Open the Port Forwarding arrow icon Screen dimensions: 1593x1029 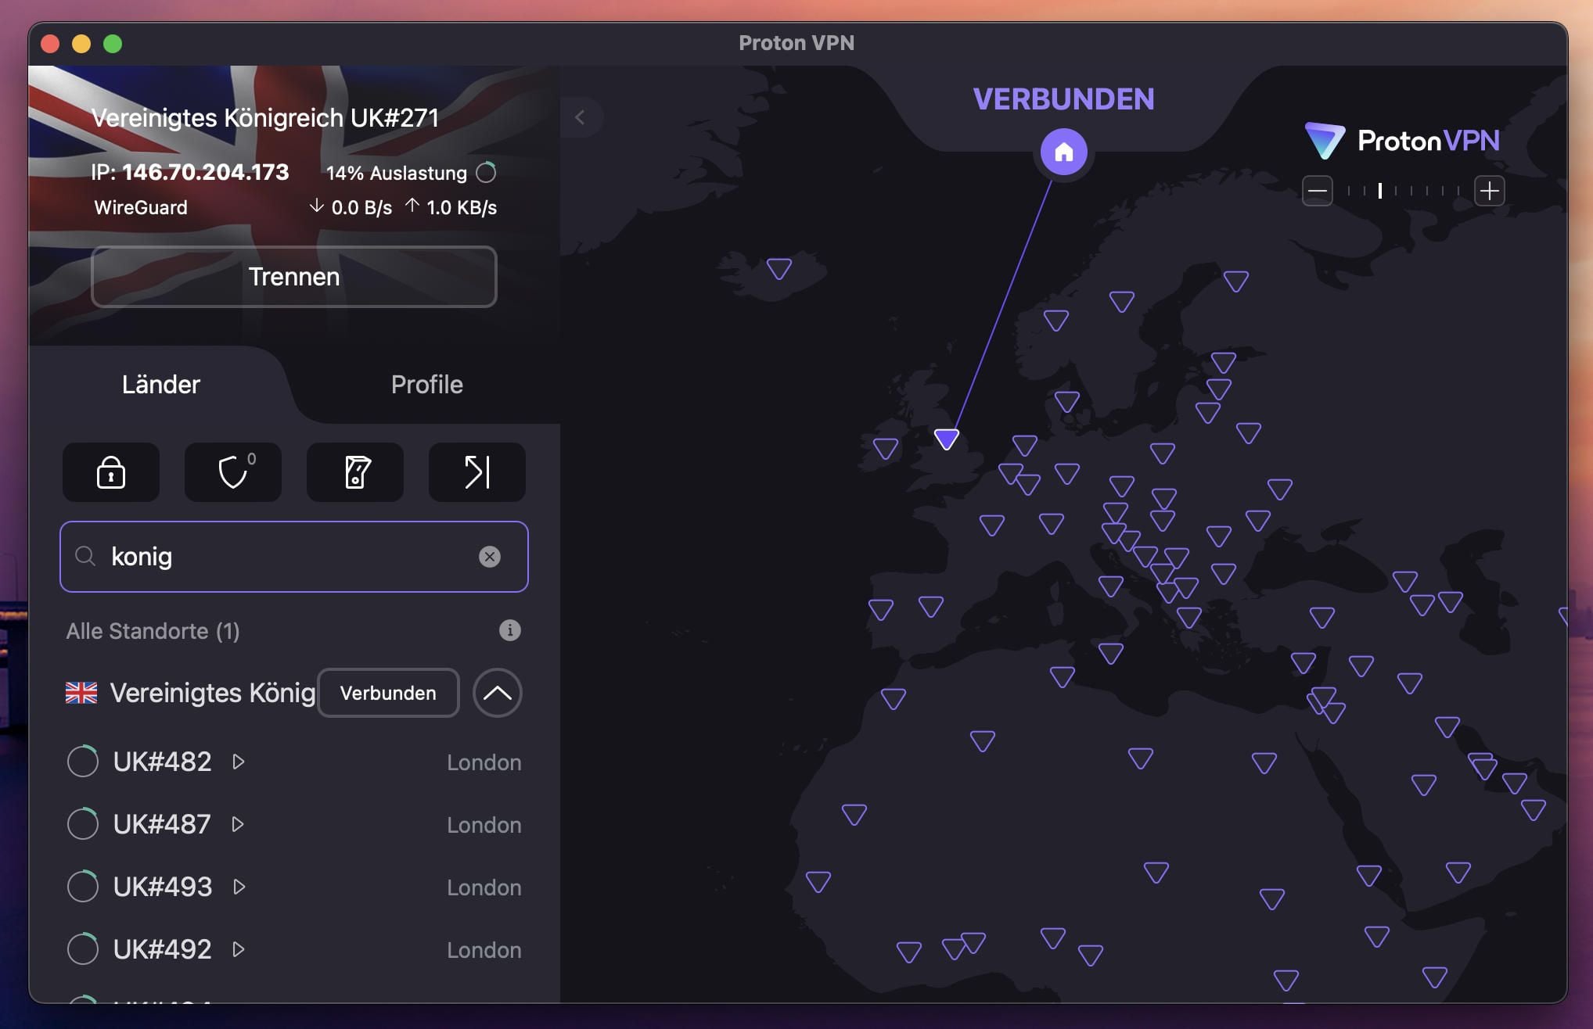click(x=477, y=472)
